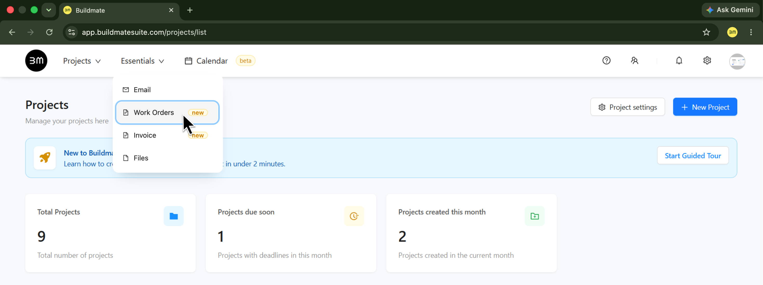
Task: Click the green folder-plus icon
Action: (x=534, y=216)
